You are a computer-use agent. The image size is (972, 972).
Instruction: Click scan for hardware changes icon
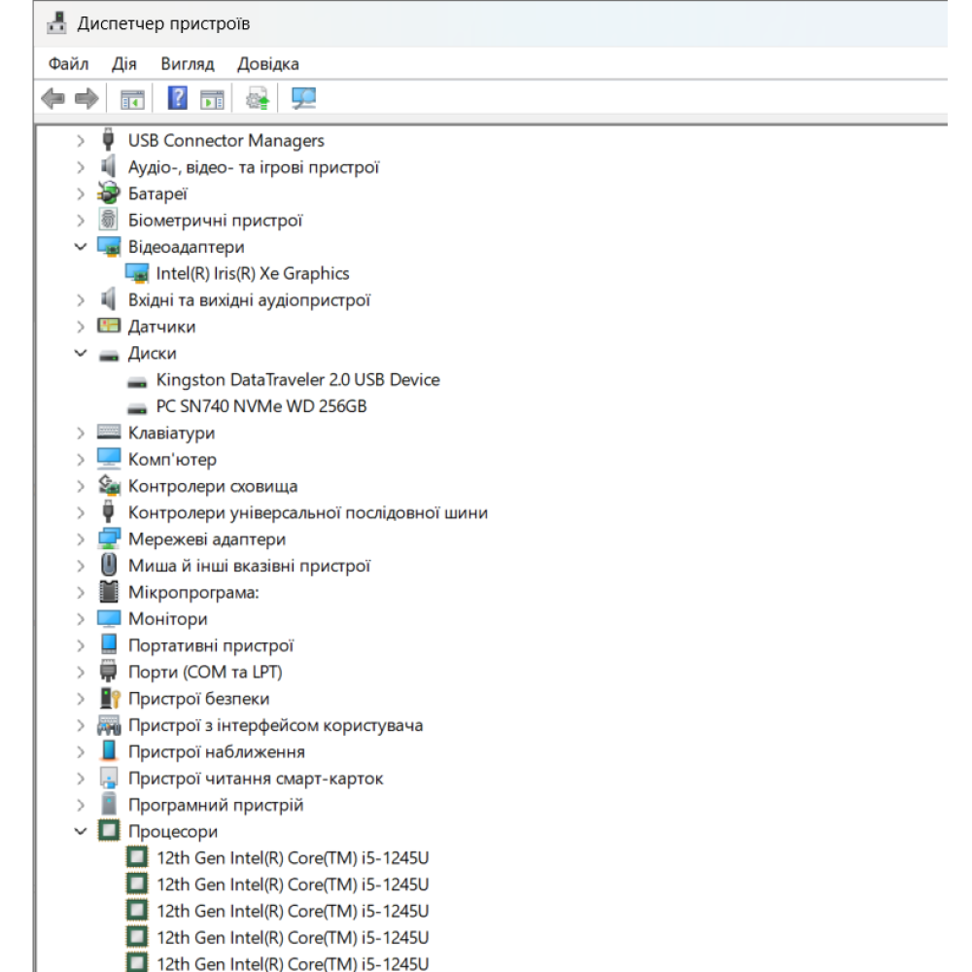coord(304,98)
